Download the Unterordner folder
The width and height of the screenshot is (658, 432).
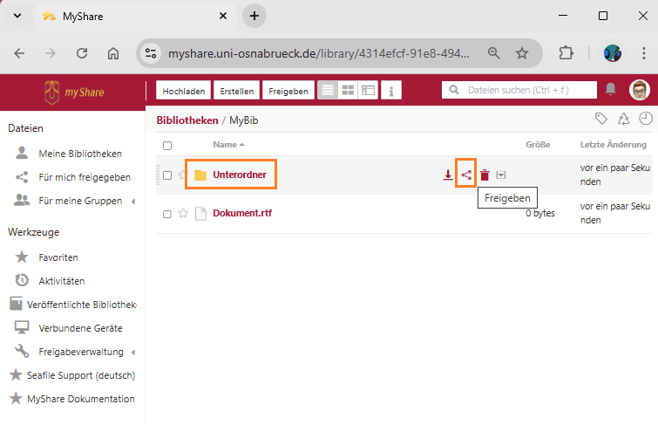point(448,175)
